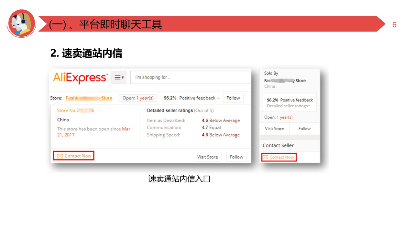414x232 pixels.
Task: Select the "Store No." text in the popup
Action: click(x=76, y=111)
